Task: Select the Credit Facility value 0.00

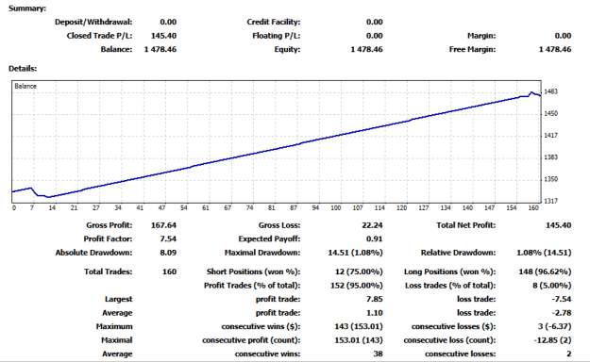Action: [375, 22]
